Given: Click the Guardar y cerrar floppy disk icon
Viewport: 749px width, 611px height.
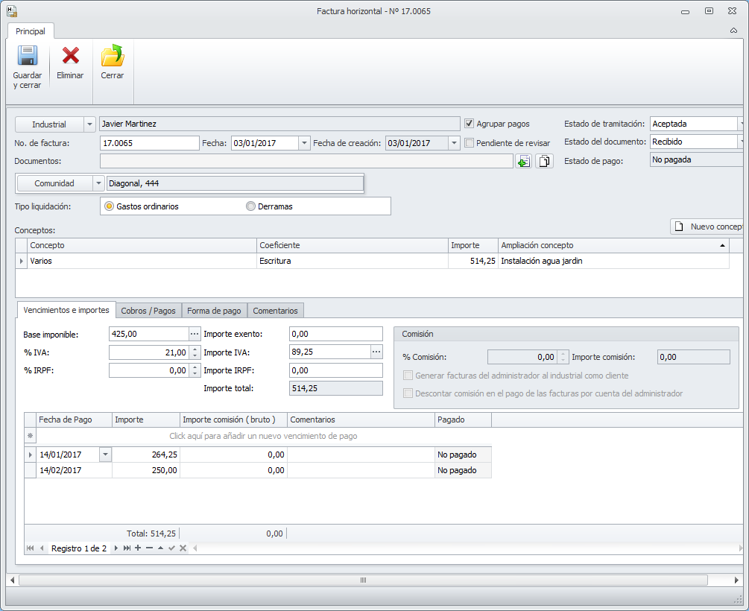Looking at the screenshot, I should 28,57.
